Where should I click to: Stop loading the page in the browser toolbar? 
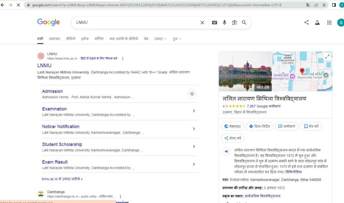(x=18, y=5)
